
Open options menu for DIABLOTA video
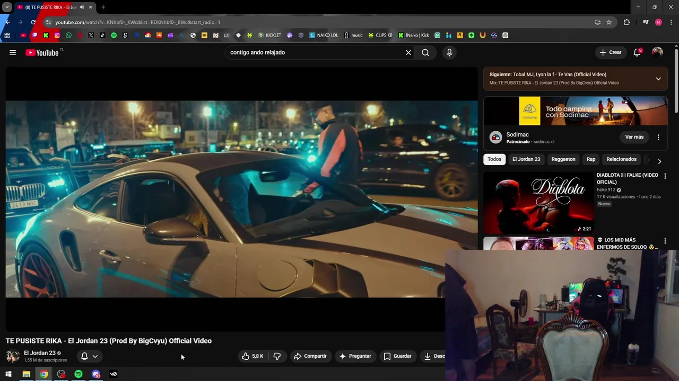[x=665, y=176]
